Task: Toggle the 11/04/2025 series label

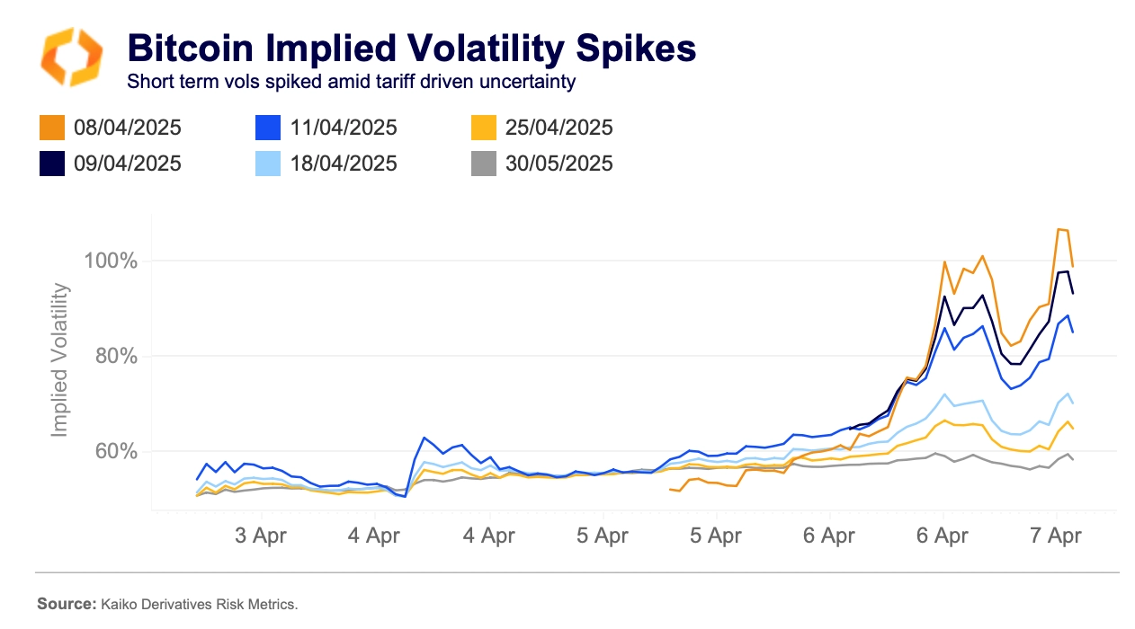Action: (x=344, y=128)
